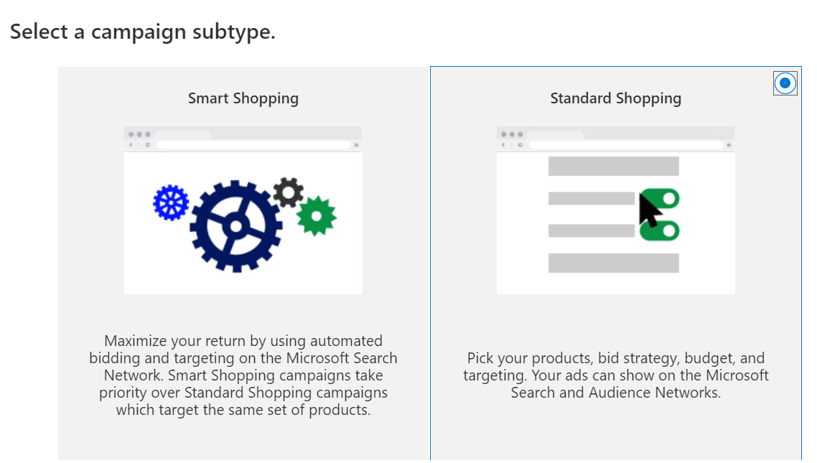Click the large navy gear icon

click(x=235, y=226)
